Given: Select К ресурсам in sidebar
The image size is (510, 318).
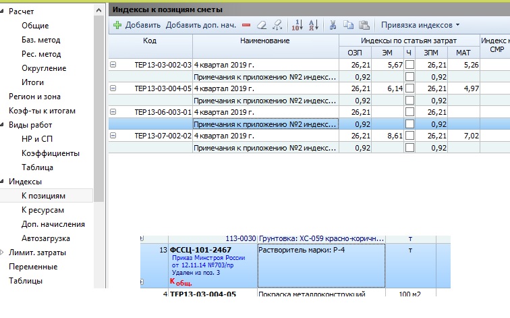Looking at the screenshot, I should [43, 210].
